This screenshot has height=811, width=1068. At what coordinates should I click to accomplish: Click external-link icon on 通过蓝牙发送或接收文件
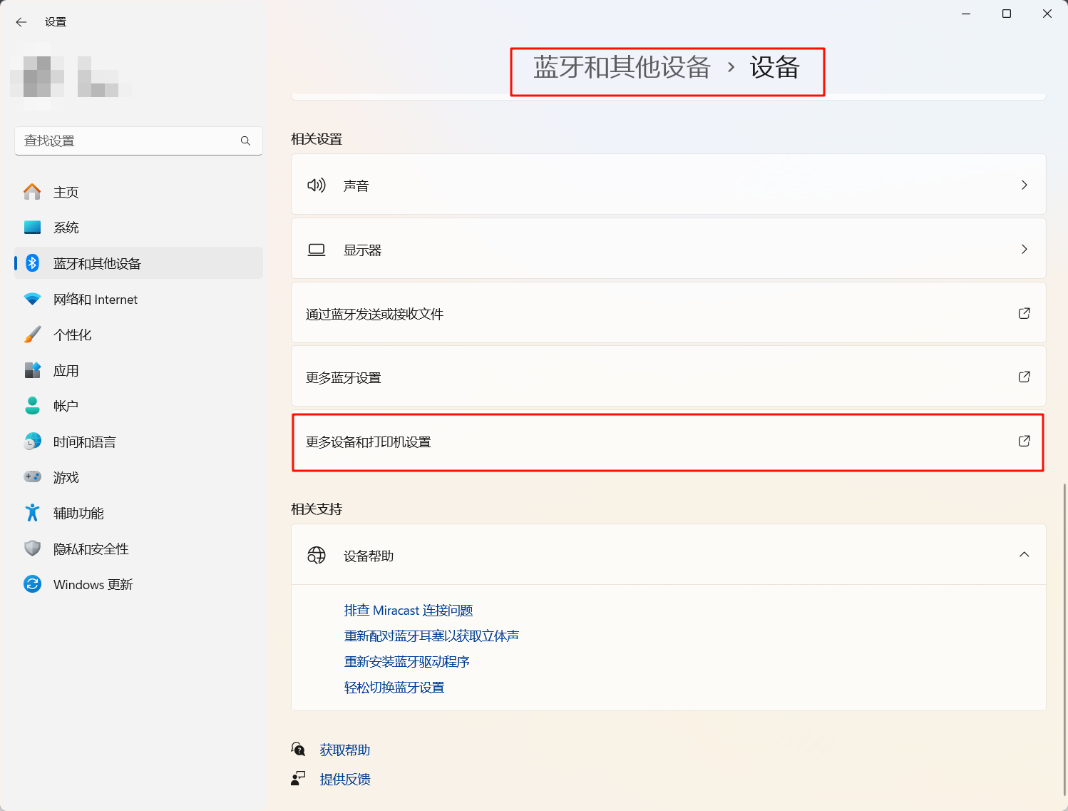pos(1025,313)
